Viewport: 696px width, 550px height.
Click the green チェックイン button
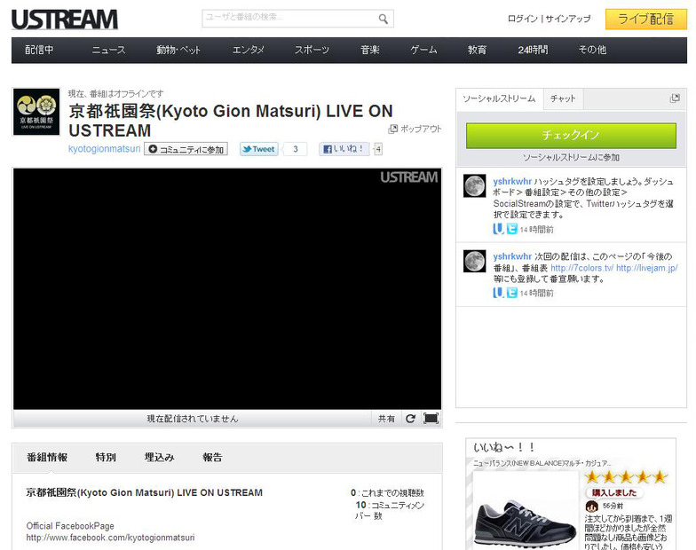click(571, 135)
